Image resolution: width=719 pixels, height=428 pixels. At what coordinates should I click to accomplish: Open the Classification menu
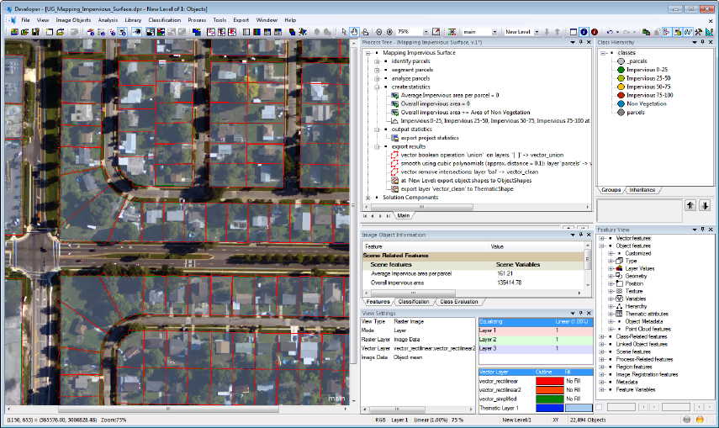[164, 18]
